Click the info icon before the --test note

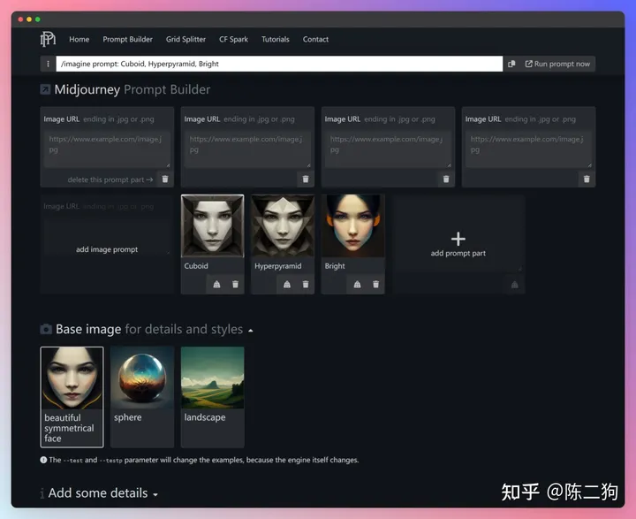tap(43, 460)
